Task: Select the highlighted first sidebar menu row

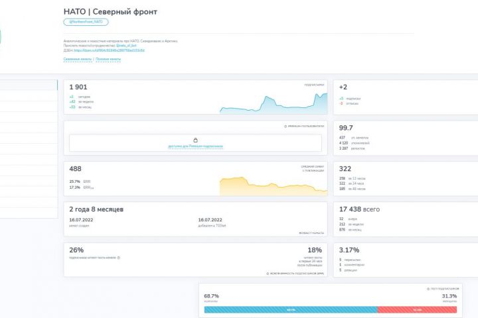Action: tap(29, 85)
